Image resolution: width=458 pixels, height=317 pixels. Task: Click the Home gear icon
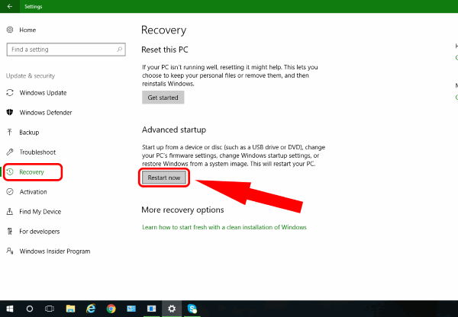[10, 30]
